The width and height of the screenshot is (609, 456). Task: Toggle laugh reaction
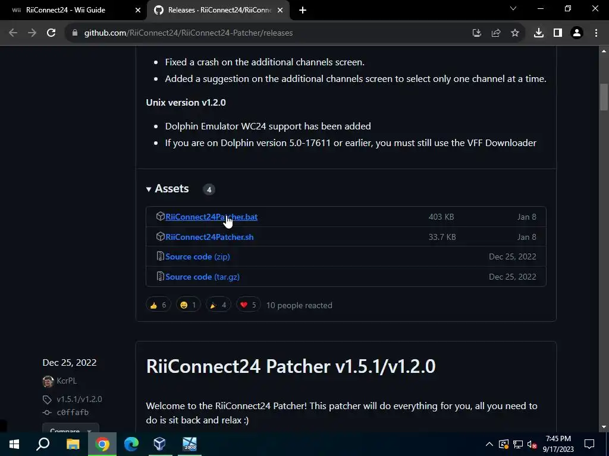pyautogui.click(x=189, y=305)
